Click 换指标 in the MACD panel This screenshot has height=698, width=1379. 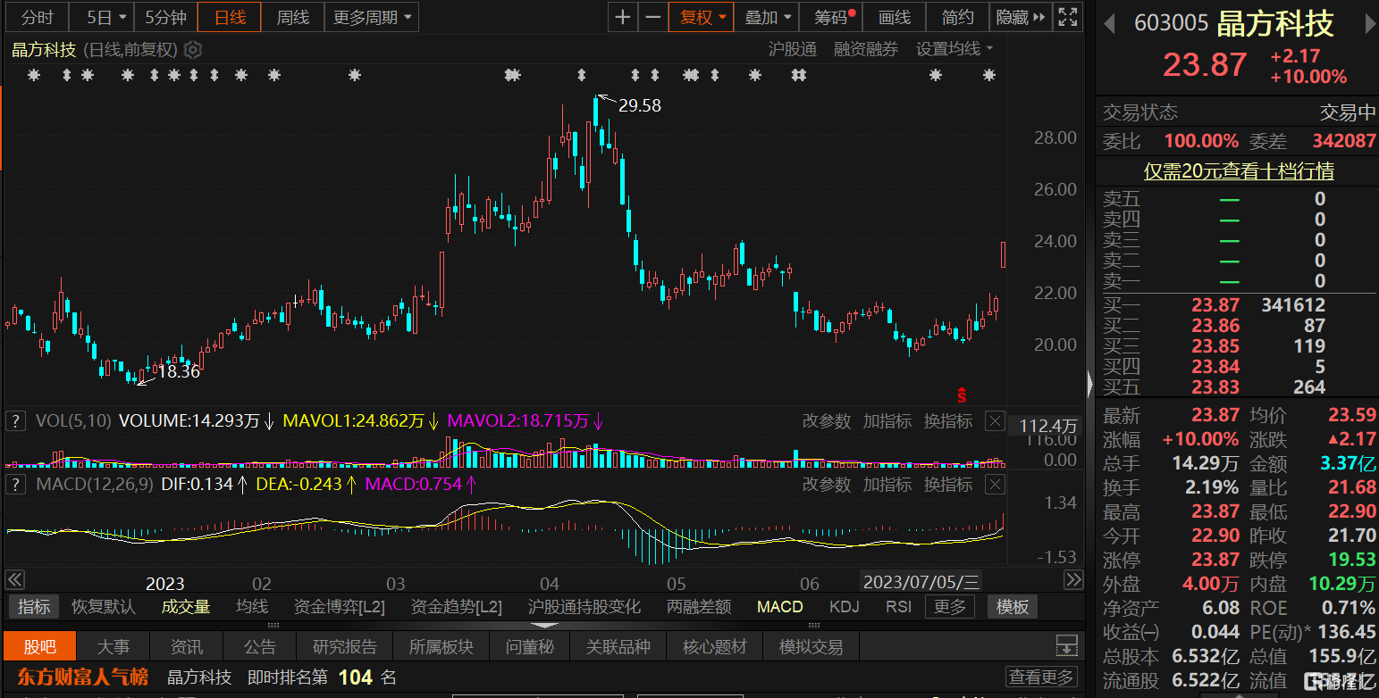(947, 485)
